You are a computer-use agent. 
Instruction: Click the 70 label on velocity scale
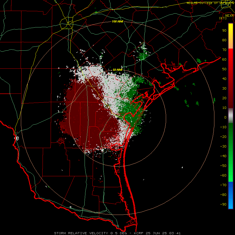click(x=224, y=50)
